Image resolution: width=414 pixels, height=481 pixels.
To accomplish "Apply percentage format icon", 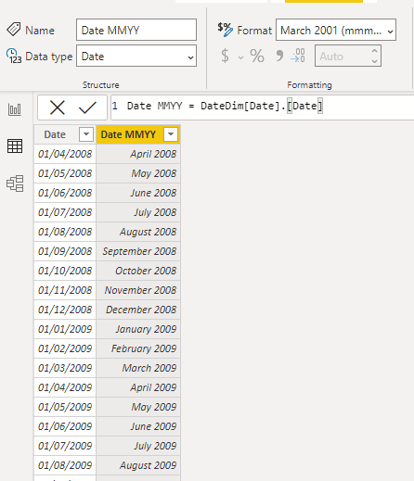I will tap(257, 56).
